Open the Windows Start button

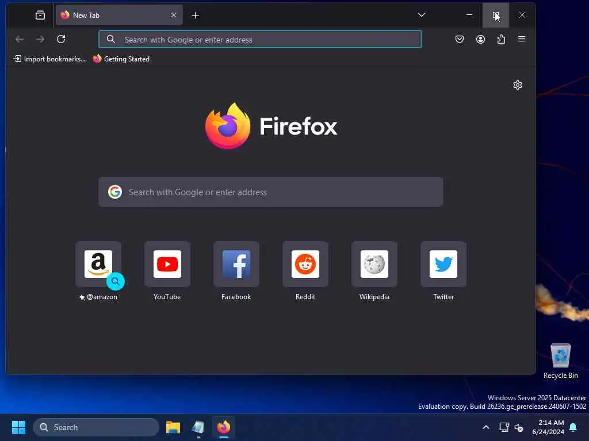pyautogui.click(x=18, y=427)
